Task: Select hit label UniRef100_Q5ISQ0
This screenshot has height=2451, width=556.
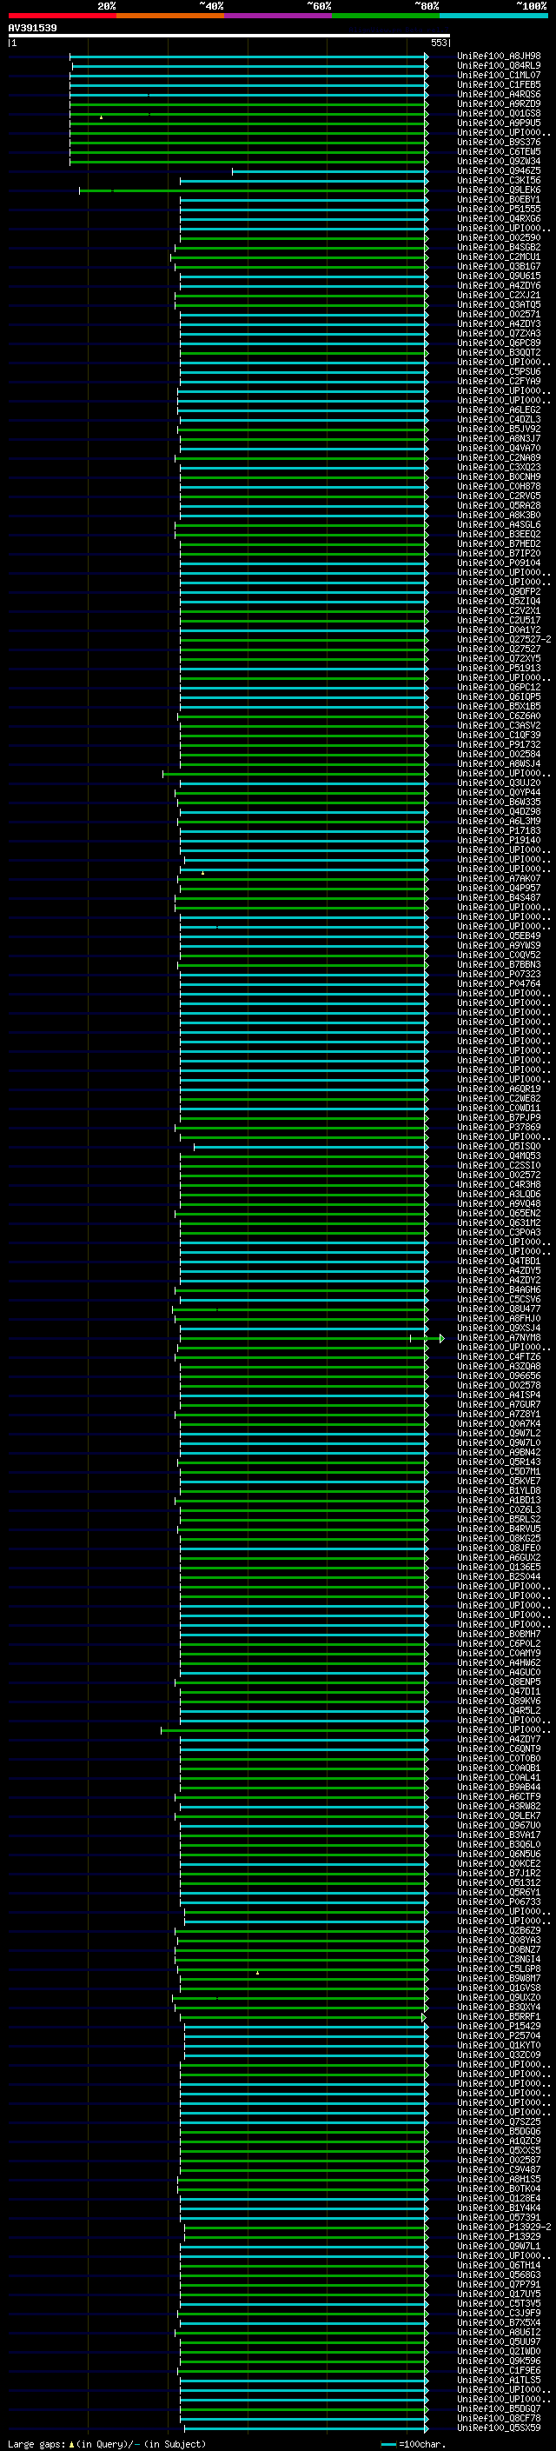Action: (x=499, y=1147)
